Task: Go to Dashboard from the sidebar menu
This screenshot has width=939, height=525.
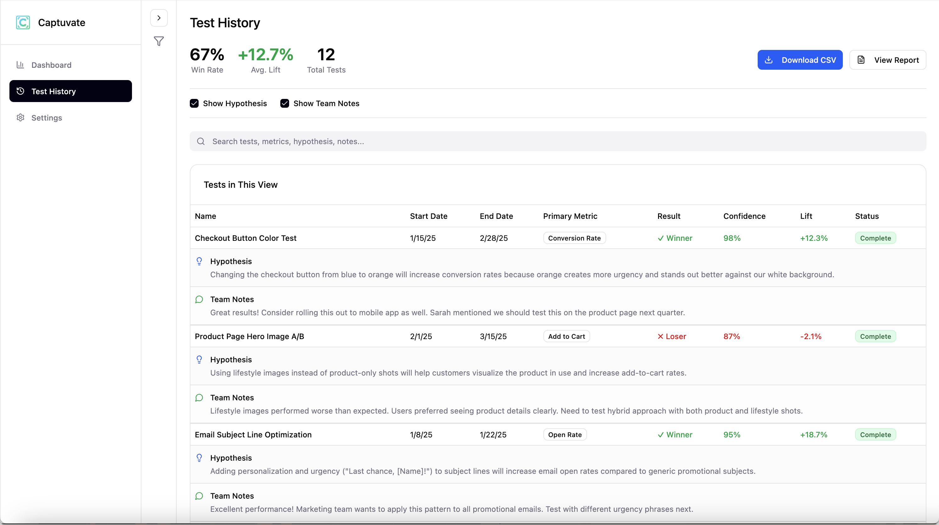Action: coord(52,65)
